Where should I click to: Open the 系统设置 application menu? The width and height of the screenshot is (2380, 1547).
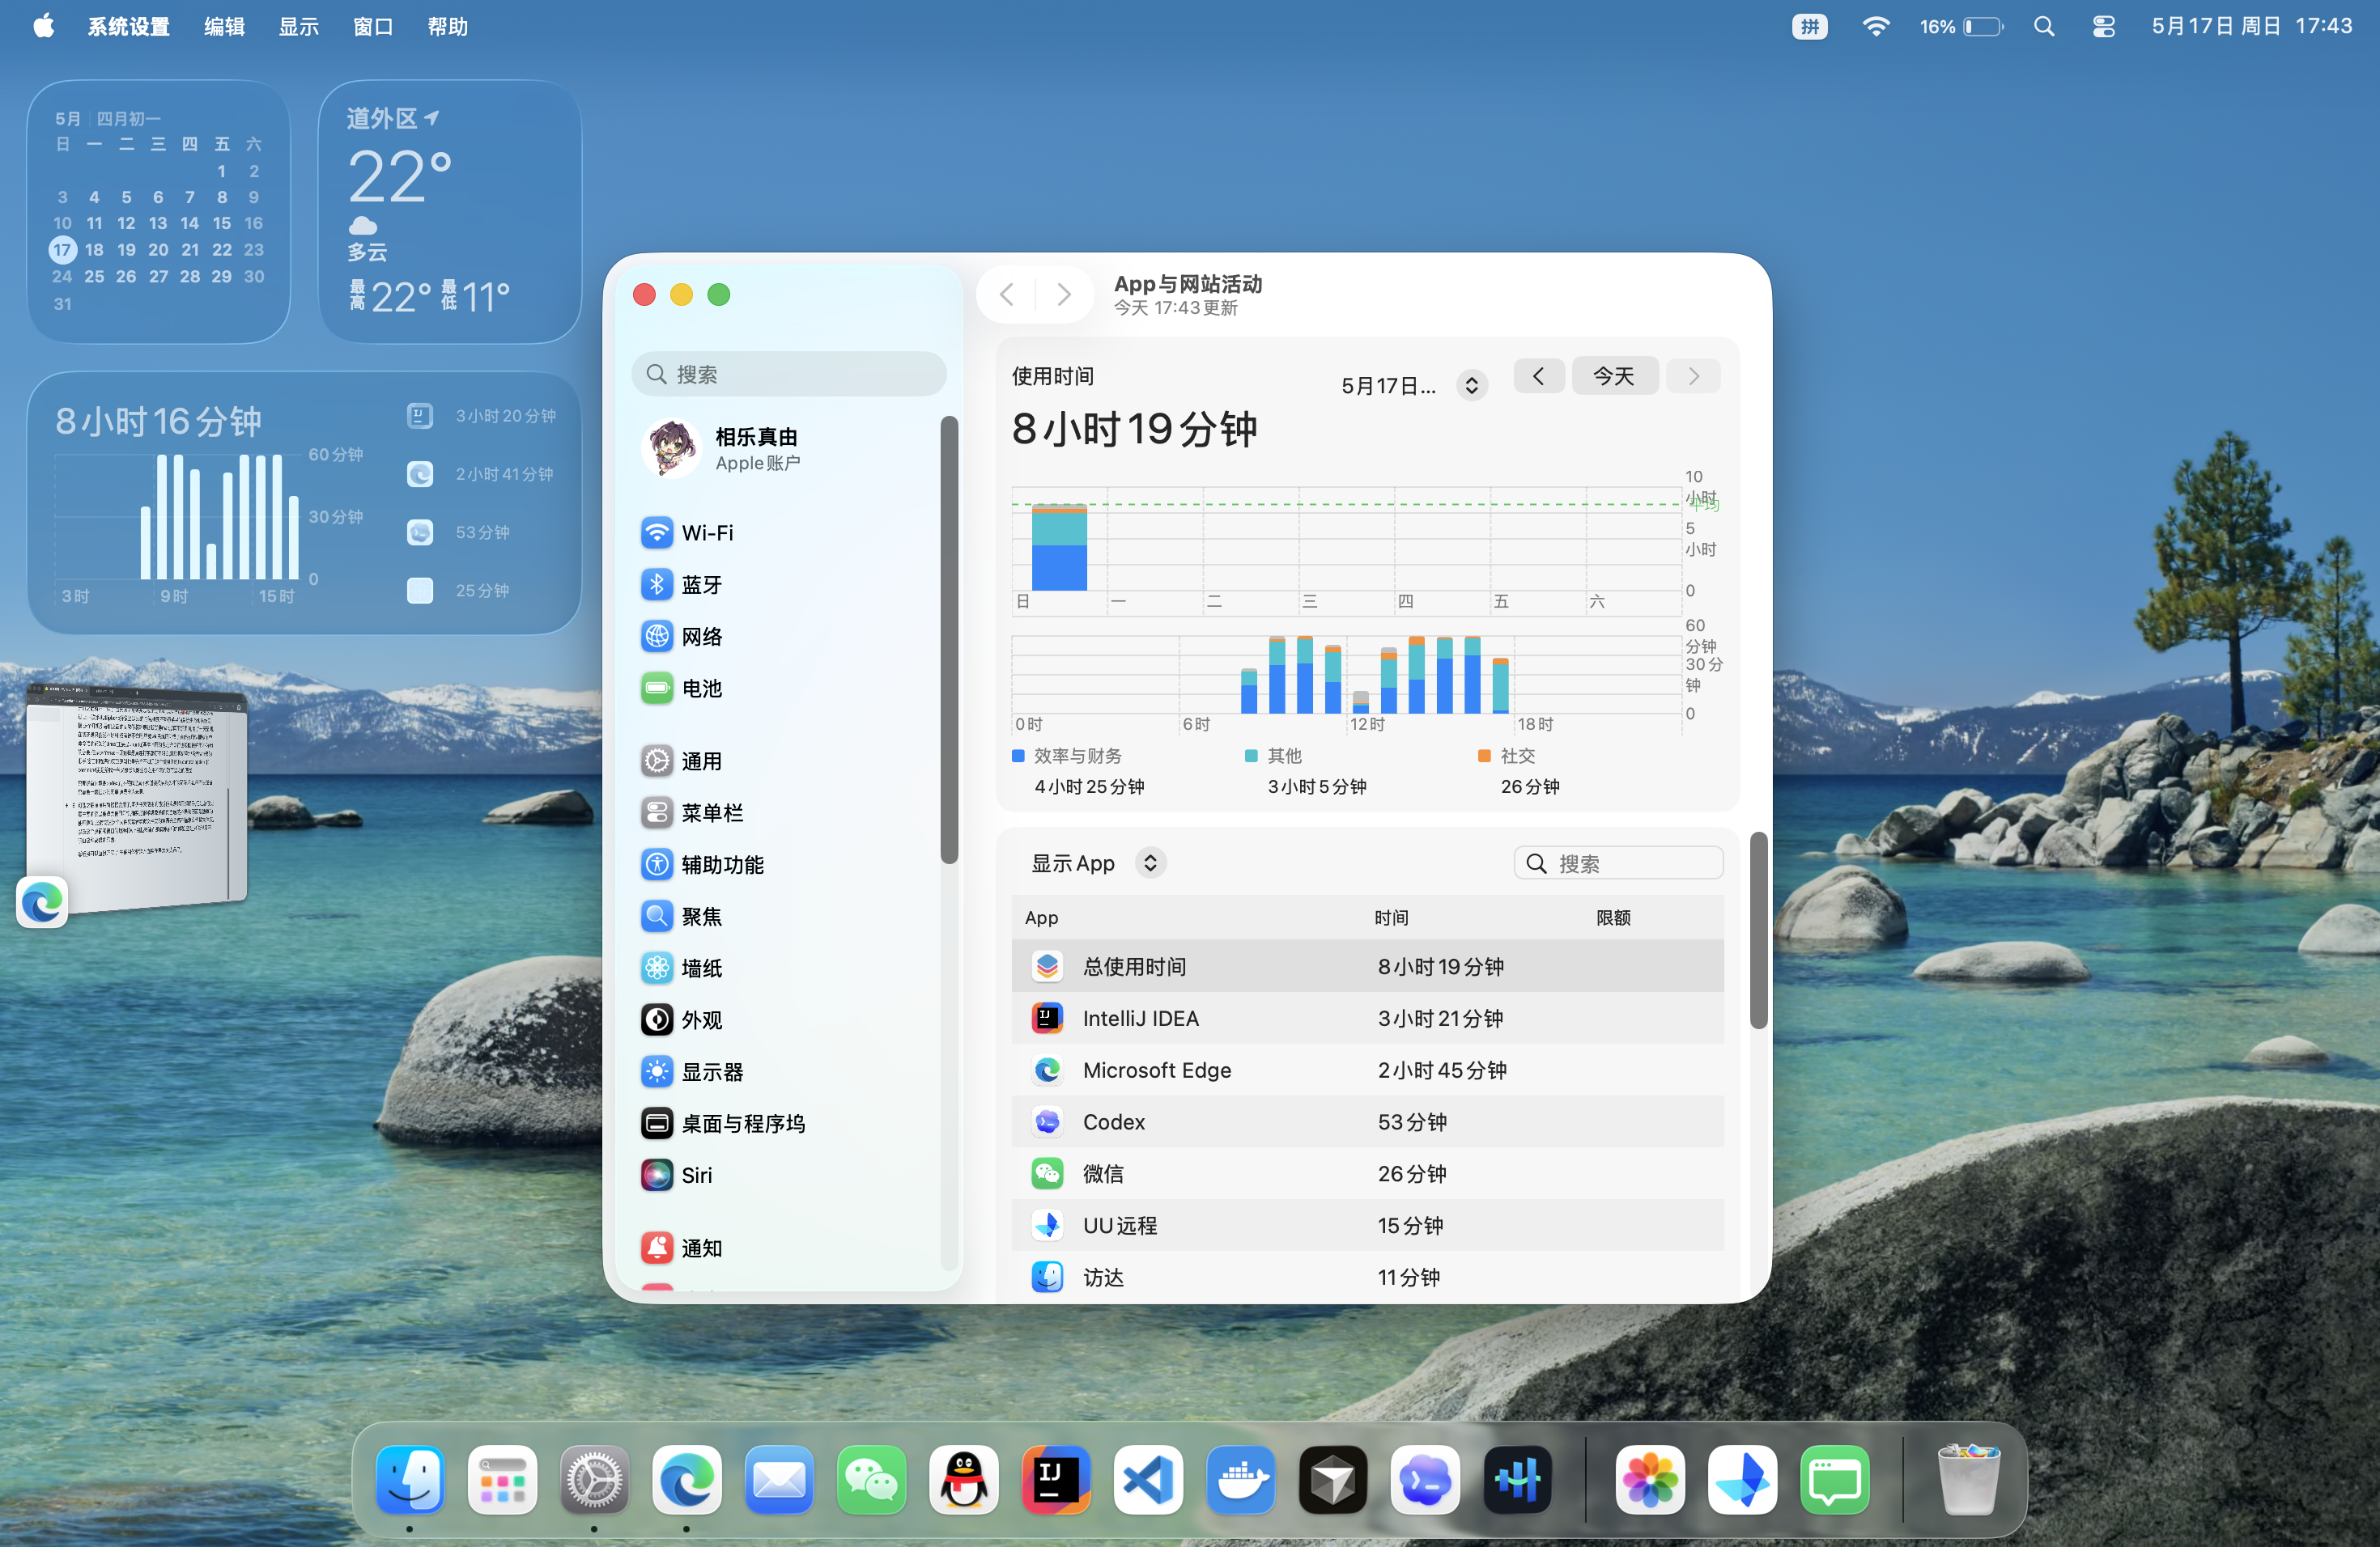pos(128,27)
